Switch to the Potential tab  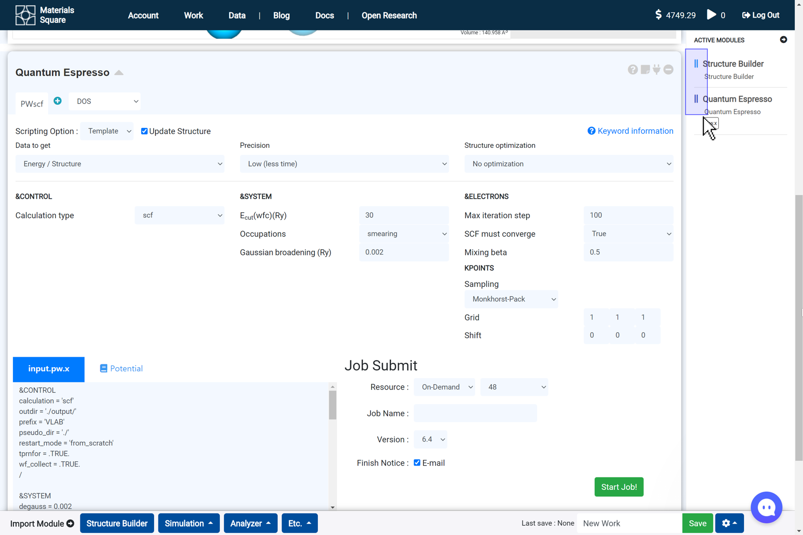click(121, 369)
